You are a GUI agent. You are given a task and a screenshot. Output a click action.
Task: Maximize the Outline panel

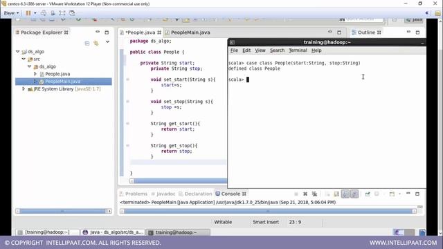coord(418,33)
